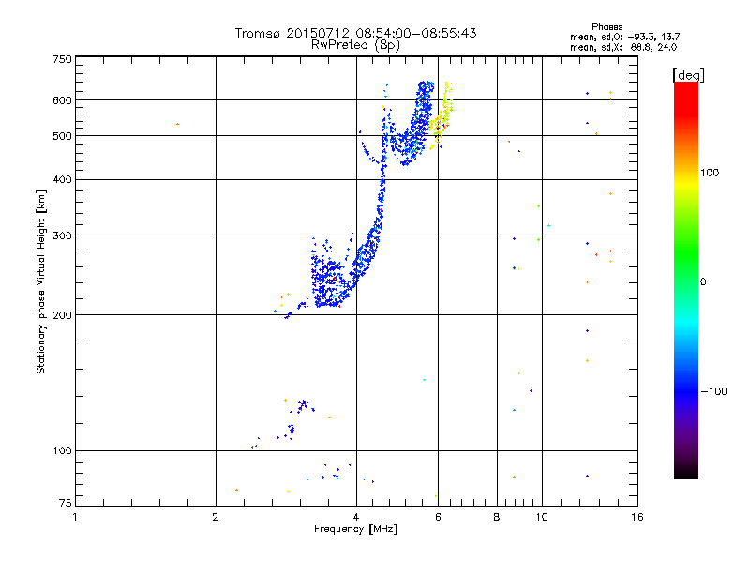Image resolution: width=750 pixels, height=563 pixels.
Task: Click the y-axis tick label '400'
Action: tap(62, 180)
